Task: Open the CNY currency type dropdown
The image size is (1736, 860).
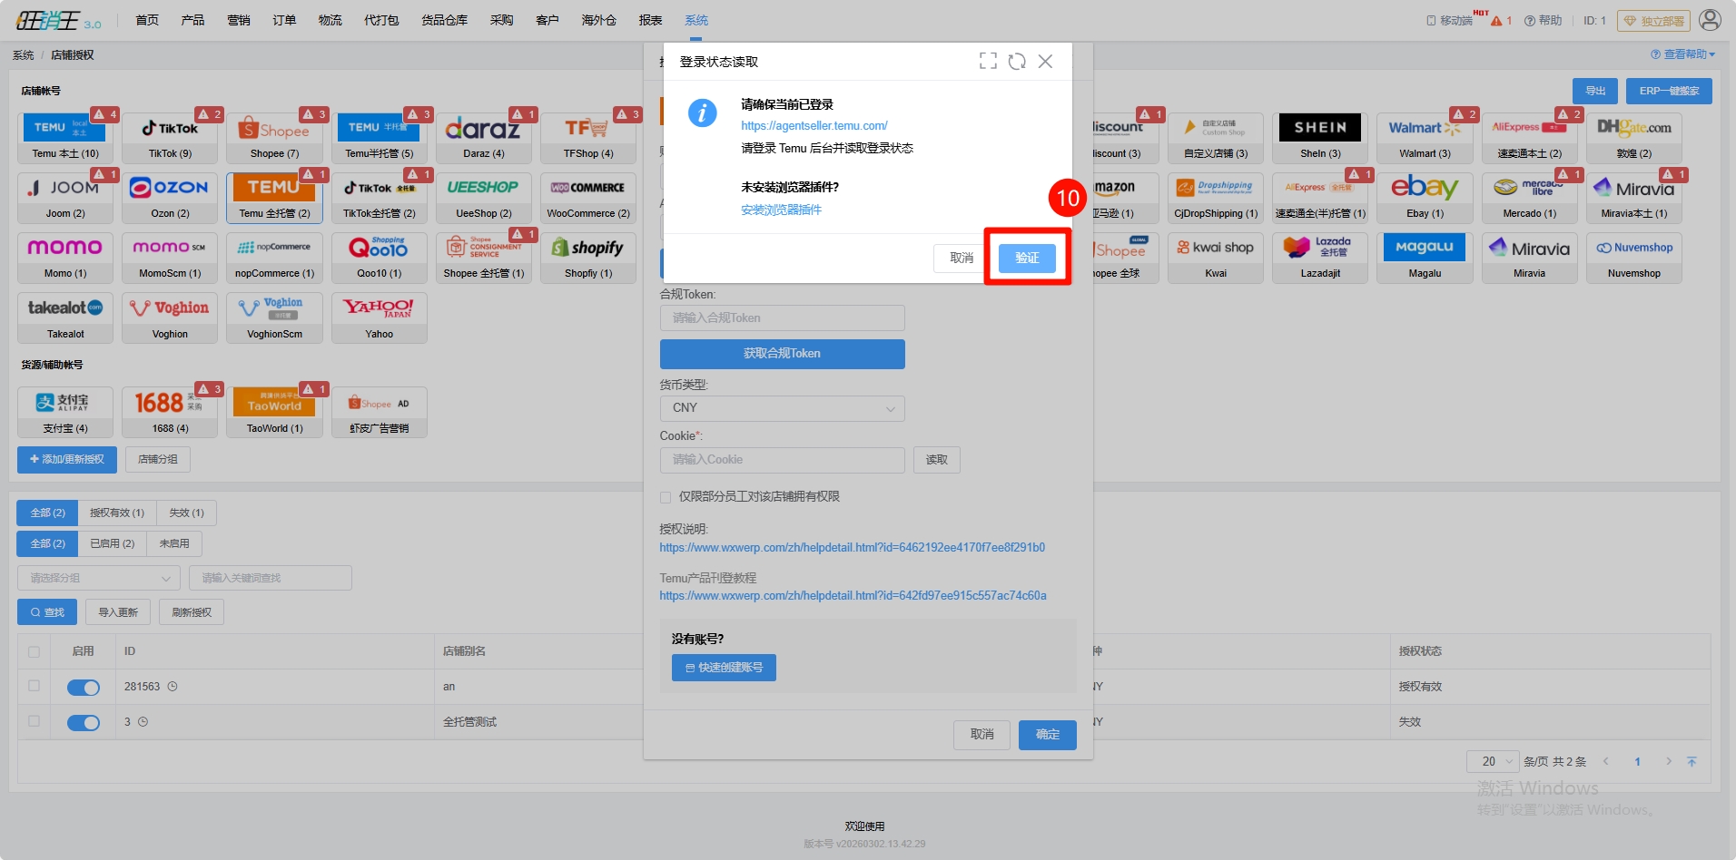Action: click(782, 408)
